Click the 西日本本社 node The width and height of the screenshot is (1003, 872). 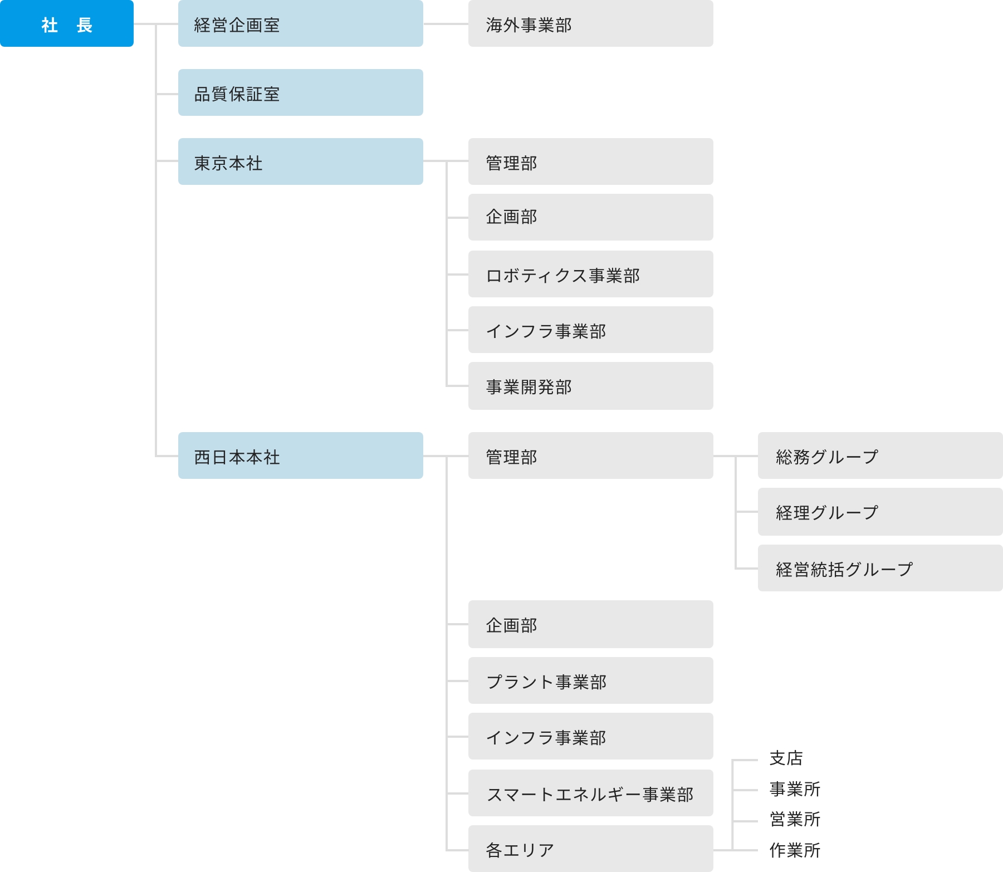click(x=300, y=456)
